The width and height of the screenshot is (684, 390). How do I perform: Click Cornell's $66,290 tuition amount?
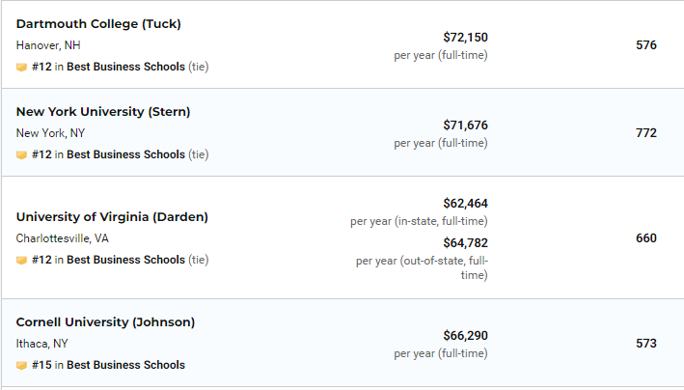point(465,336)
